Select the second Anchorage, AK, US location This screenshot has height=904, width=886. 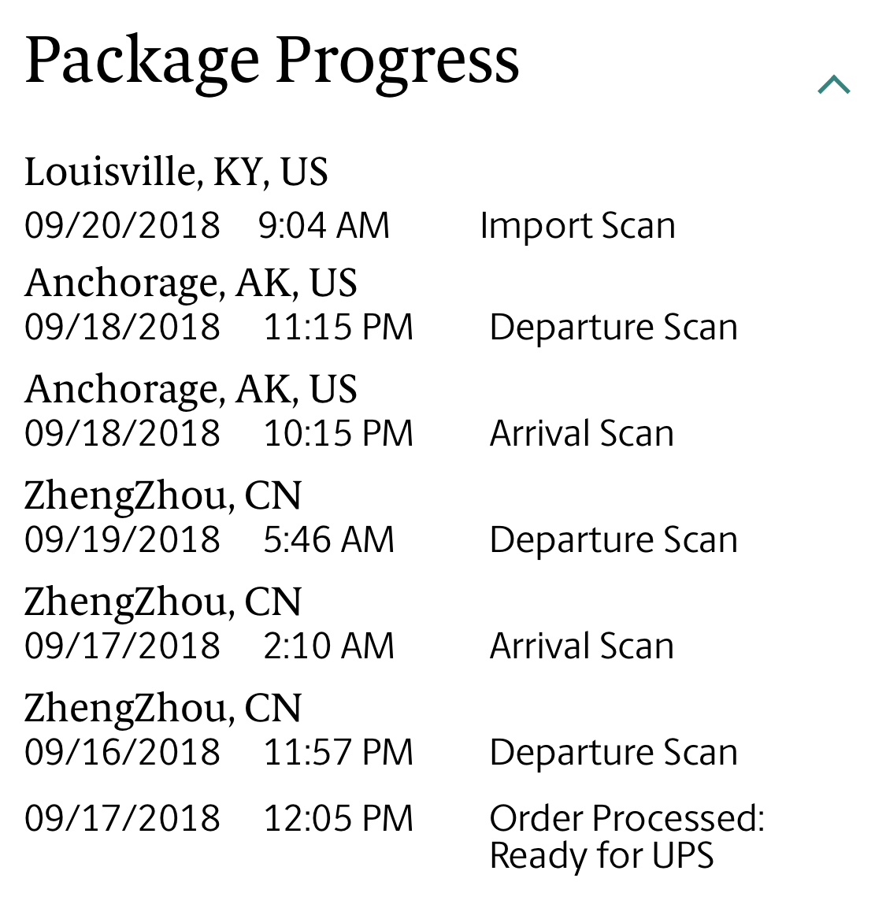191,388
